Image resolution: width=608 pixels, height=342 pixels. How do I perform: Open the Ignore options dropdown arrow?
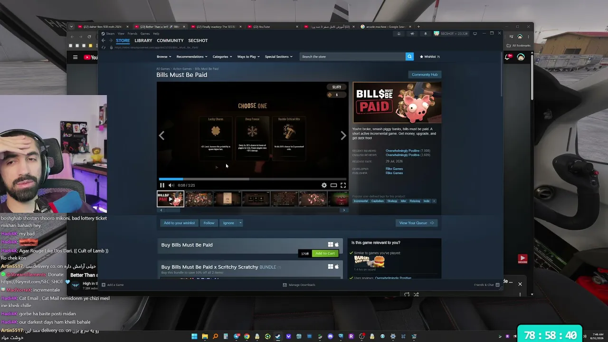point(240,223)
